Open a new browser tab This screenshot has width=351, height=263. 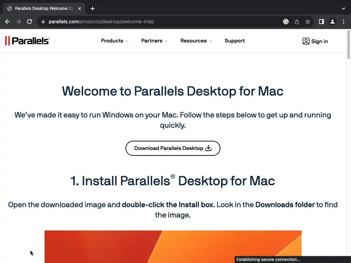click(x=93, y=9)
